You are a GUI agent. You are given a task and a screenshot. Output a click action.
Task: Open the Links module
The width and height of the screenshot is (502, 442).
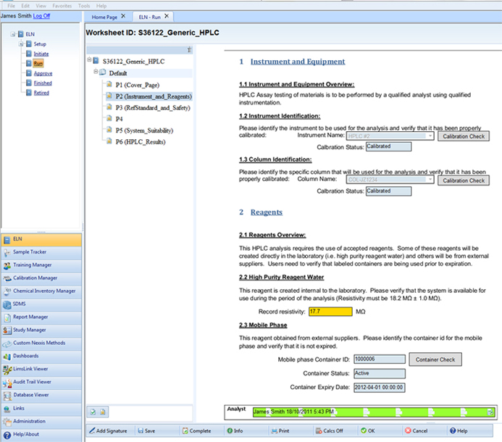[41, 409]
